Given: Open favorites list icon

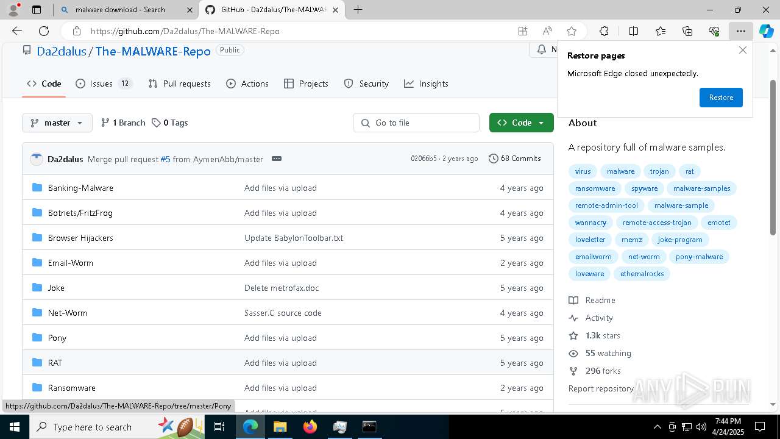Looking at the screenshot, I should tap(661, 31).
